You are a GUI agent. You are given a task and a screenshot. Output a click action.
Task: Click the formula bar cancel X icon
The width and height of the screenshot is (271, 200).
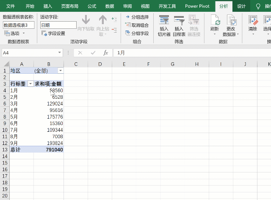80,53
